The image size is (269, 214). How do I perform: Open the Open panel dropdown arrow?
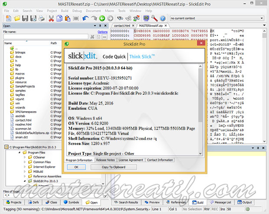(95, 26)
